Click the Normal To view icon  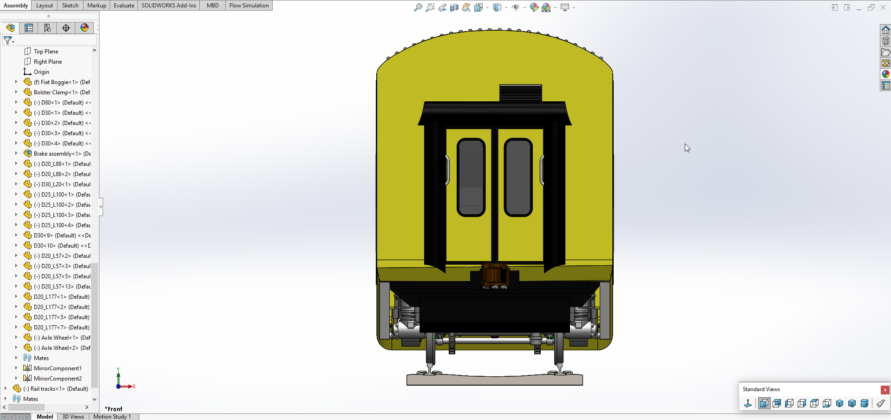pos(748,403)
